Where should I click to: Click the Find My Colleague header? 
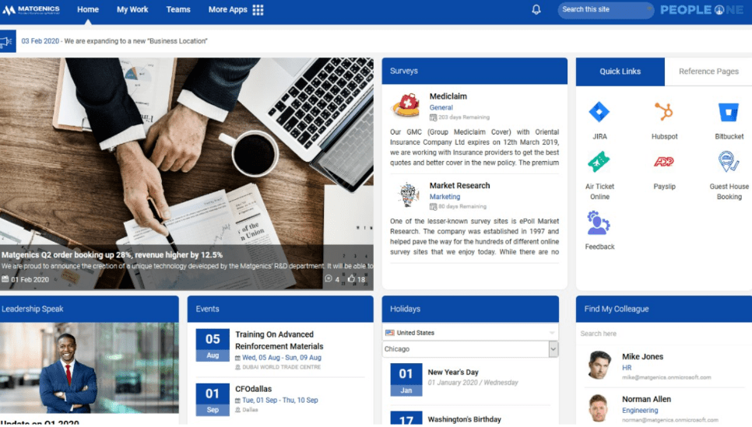(x=664, y=309)
